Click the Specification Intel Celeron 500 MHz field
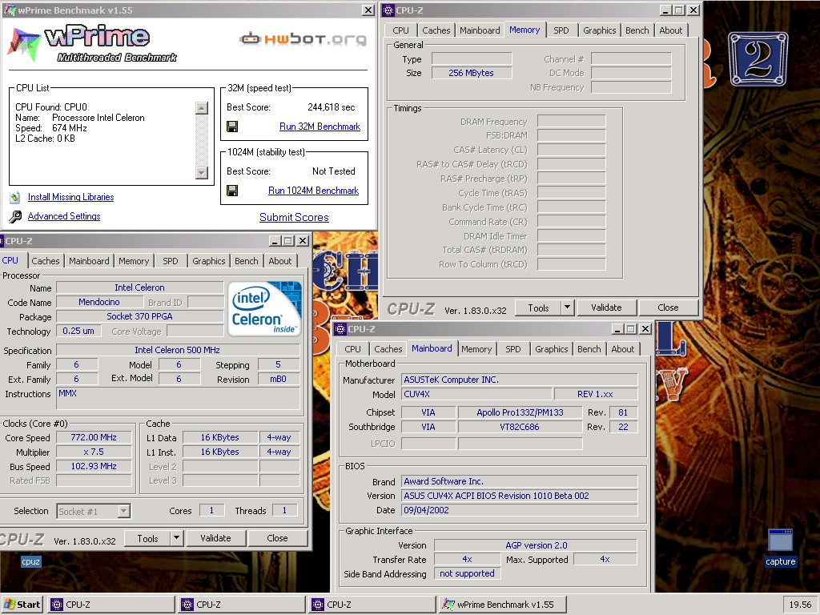 tap(178, 350)
